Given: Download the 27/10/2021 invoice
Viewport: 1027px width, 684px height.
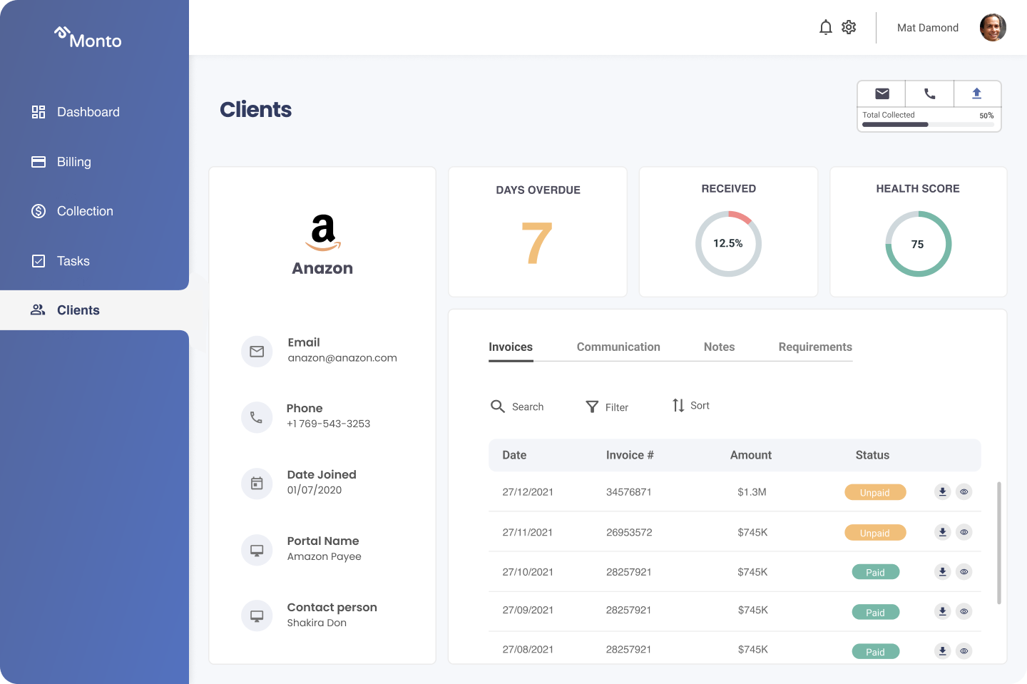Looking at the screenshot, I should pyautogui.click(x=942, y=571).
